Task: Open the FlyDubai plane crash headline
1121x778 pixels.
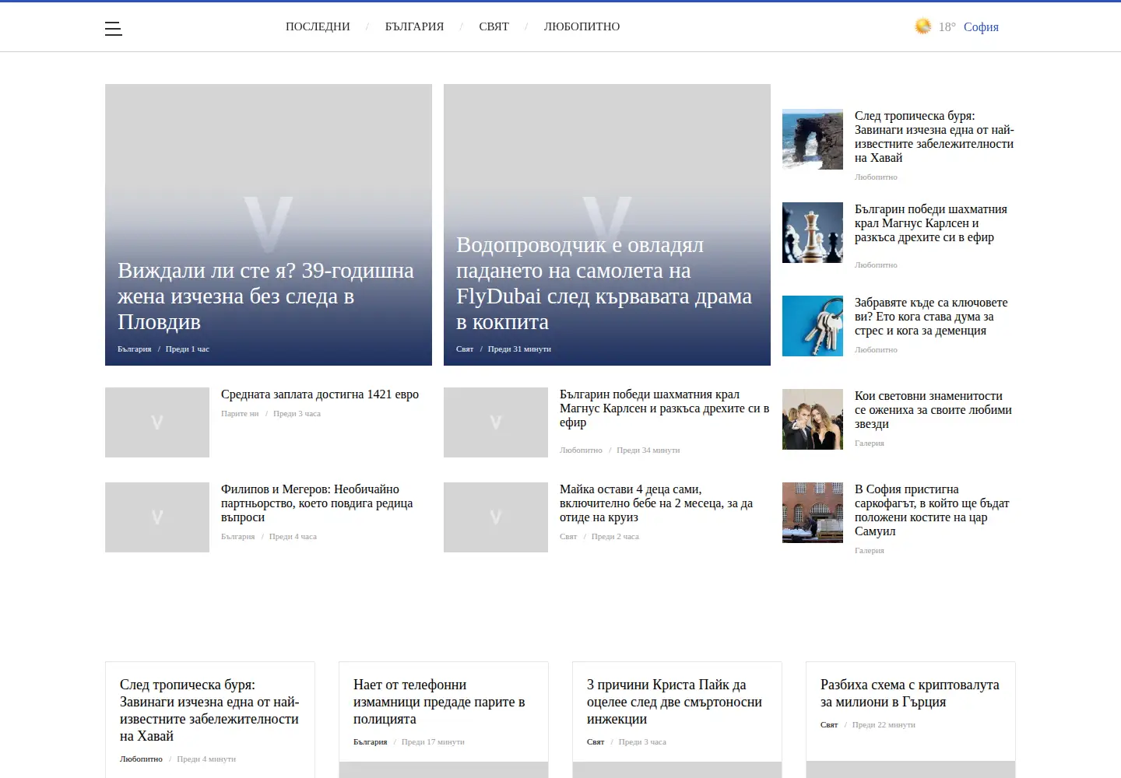Action: point(604,283)
